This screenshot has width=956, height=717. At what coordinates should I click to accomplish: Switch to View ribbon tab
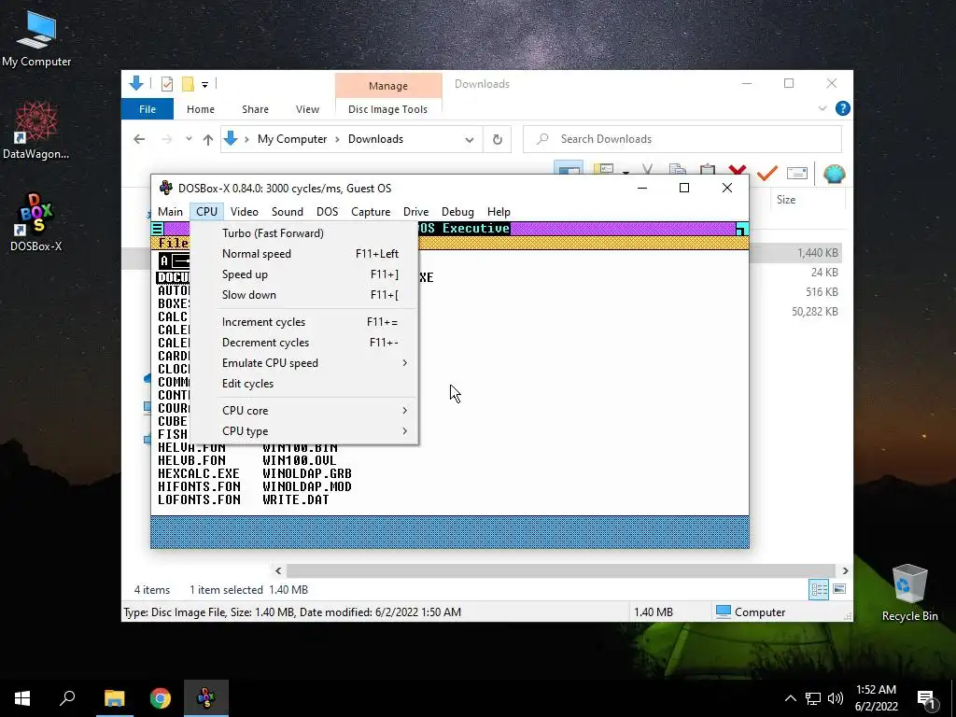tap(307, 109)
